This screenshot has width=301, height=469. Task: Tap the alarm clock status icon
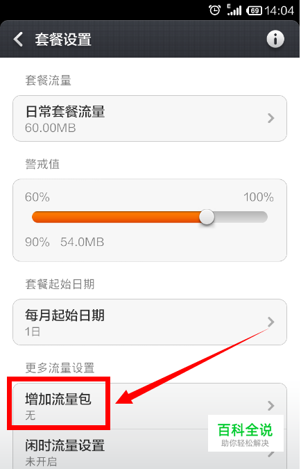coord(214,10)
